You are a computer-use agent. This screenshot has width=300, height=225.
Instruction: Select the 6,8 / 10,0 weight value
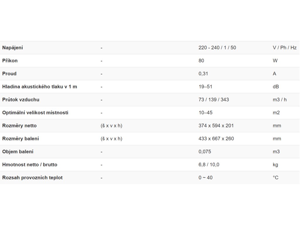tap(209, 165)
